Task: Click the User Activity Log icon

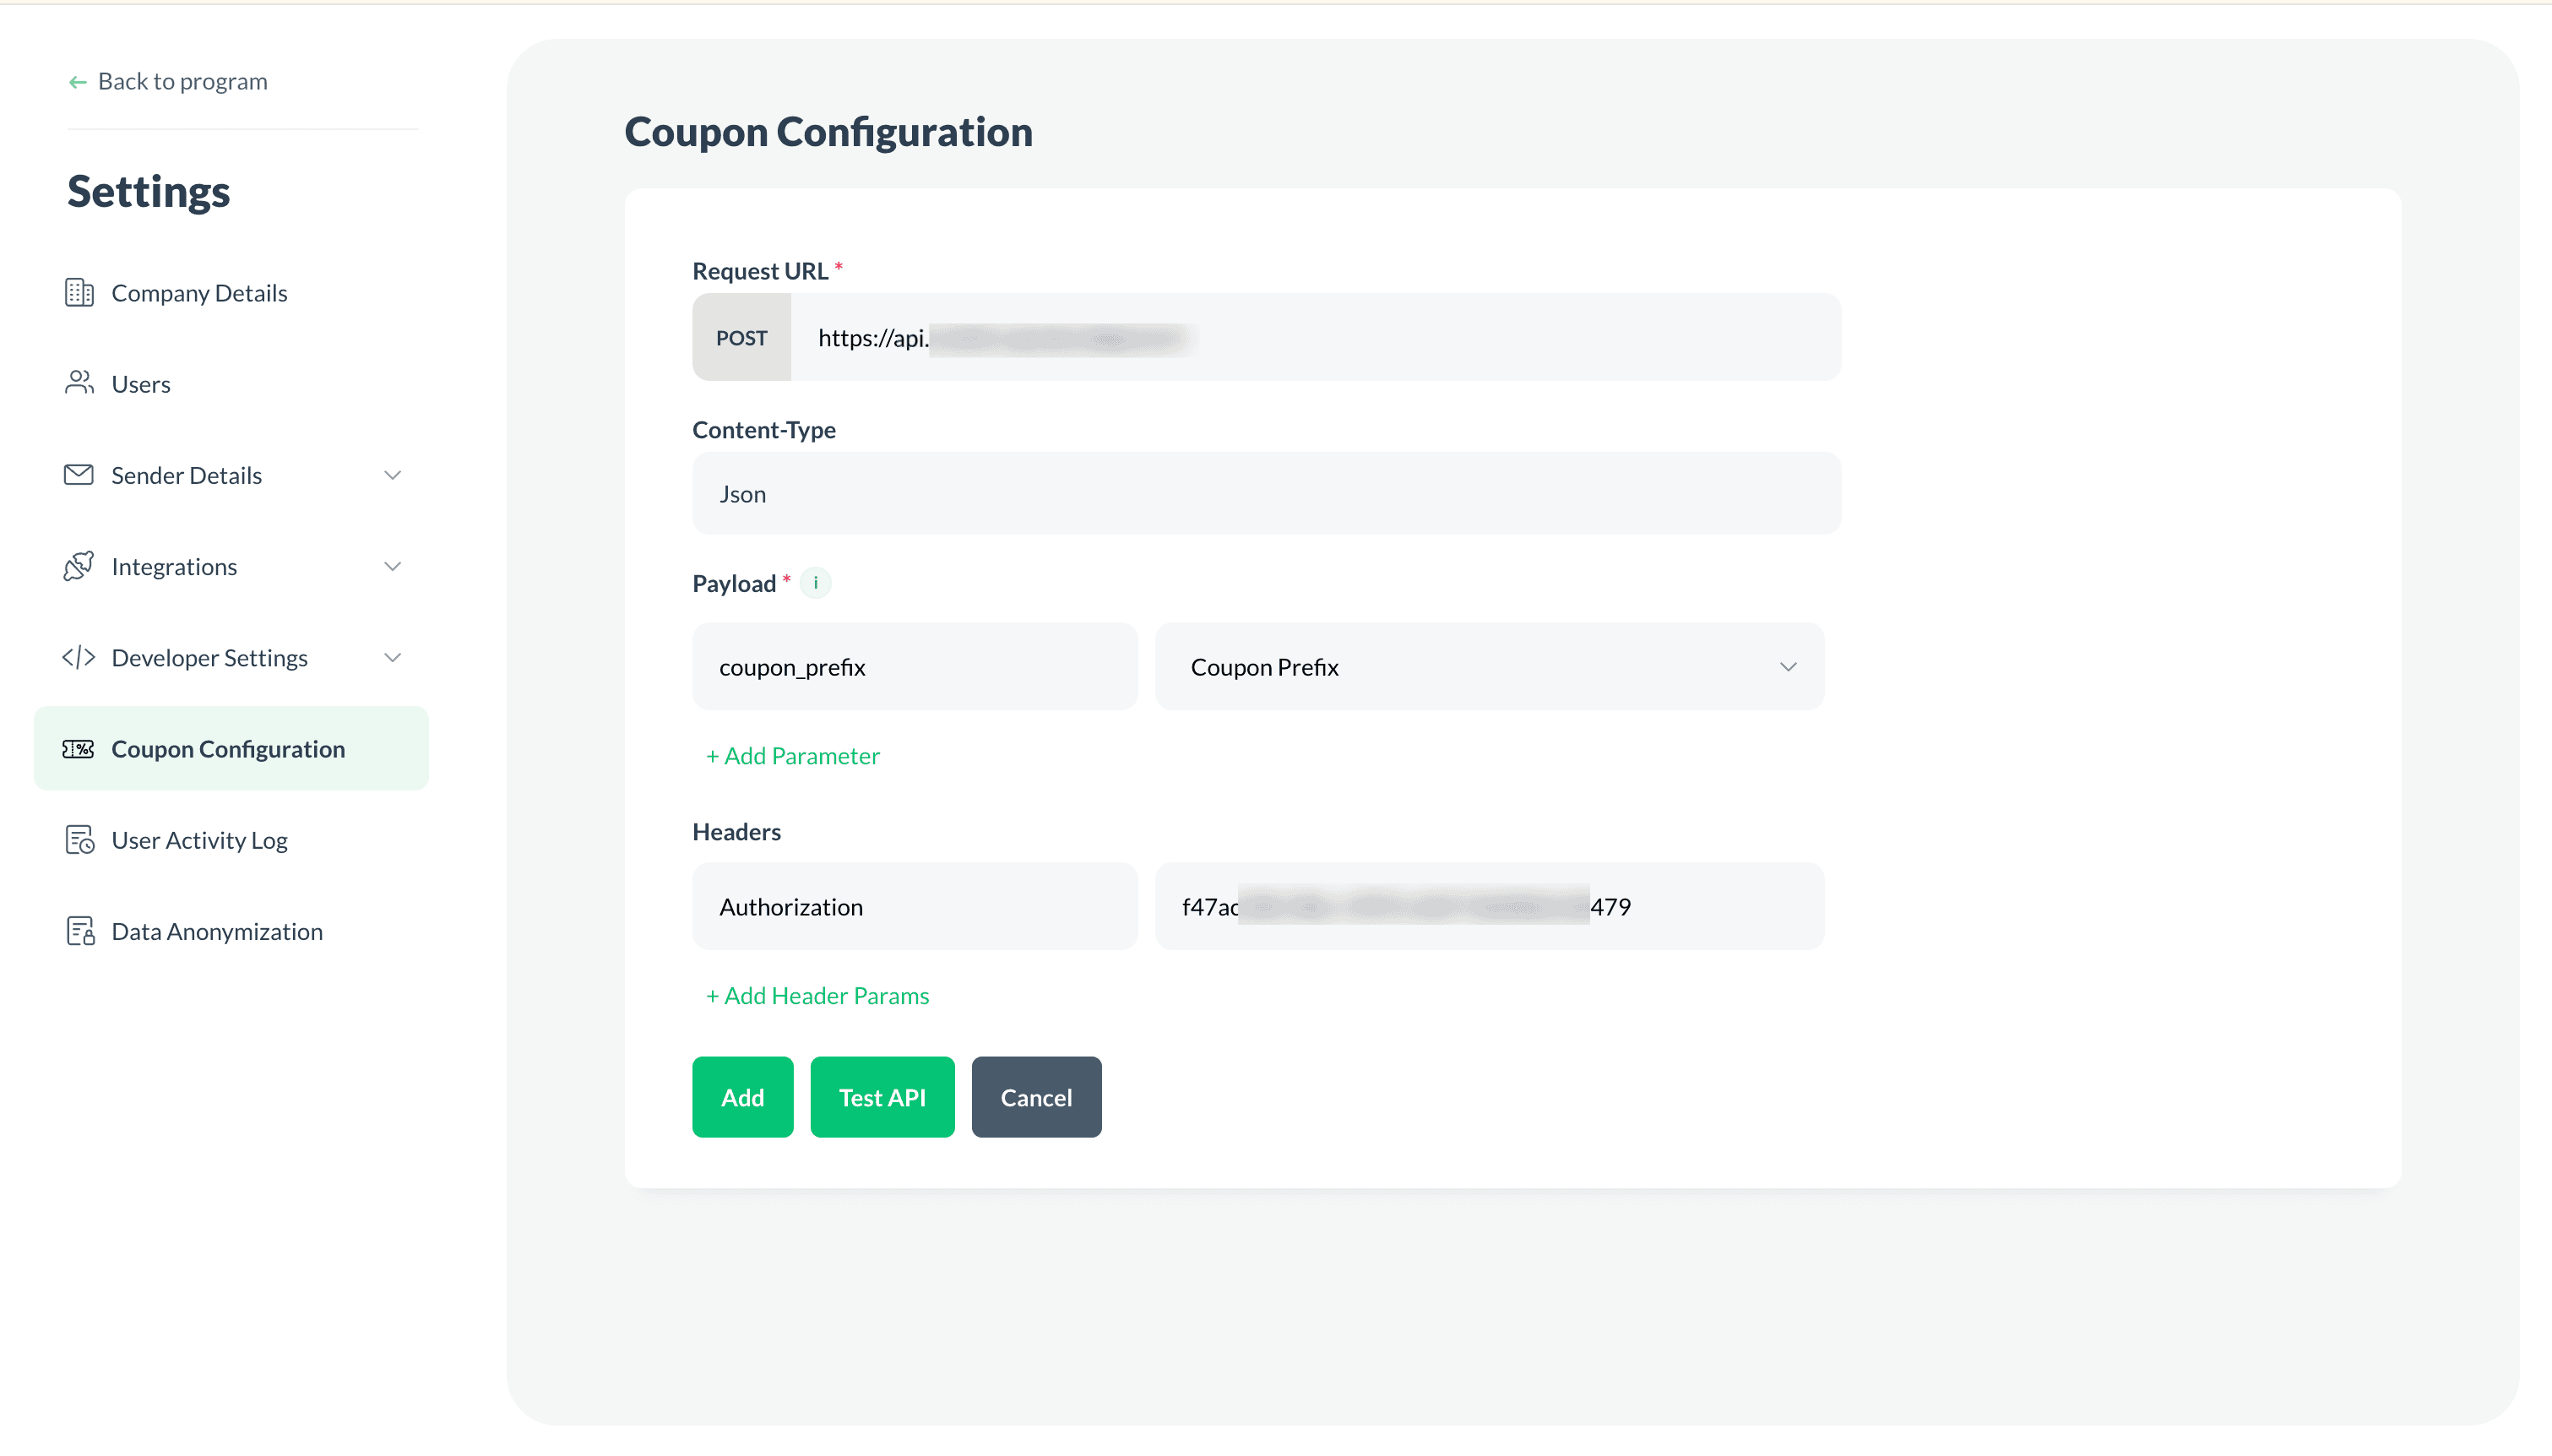Action: point(79,840)
